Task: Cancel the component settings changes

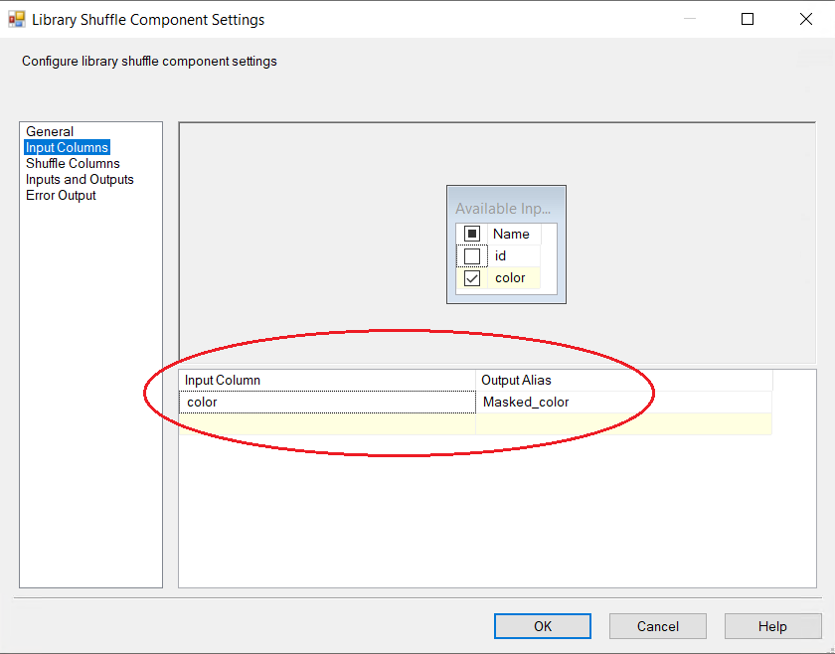Action: point(657,626)
